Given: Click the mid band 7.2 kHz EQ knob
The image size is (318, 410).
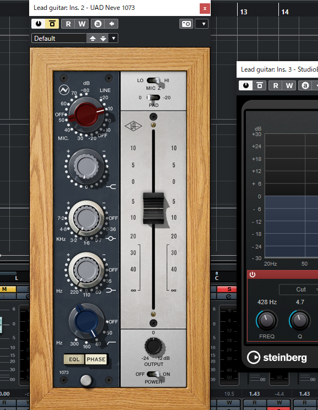Looking at the screenshot, I should (86, 218).
